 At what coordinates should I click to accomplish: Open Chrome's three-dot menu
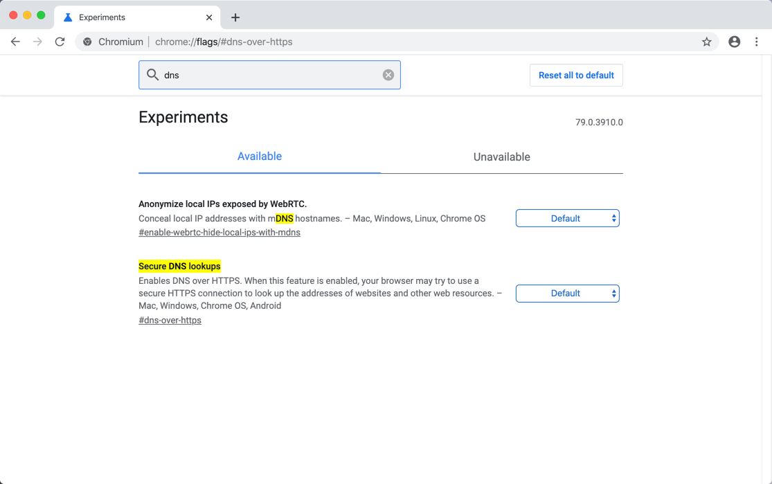click(x=756, y=42)
